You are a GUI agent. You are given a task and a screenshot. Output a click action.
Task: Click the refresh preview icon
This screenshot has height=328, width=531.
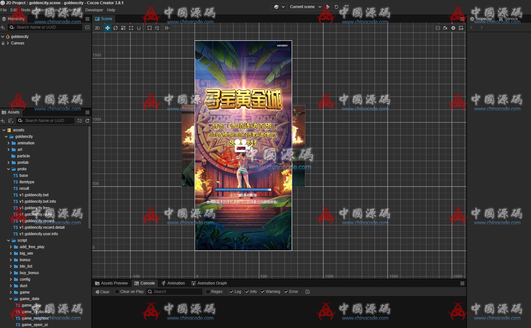337,7
